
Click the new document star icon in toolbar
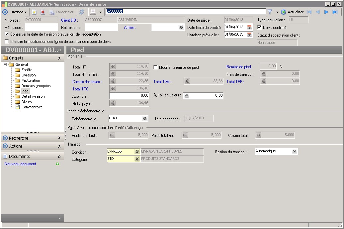coord(34,12)
